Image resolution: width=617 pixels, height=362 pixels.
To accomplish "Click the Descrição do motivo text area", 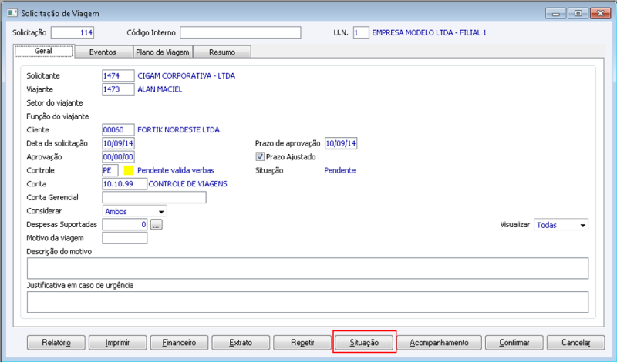I will click(x=308, y=269).
